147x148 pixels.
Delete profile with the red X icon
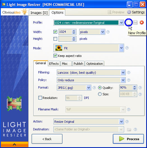[x=141, y=22]
